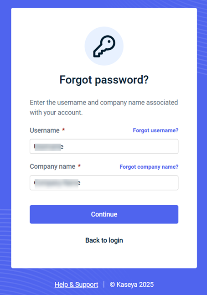The image size is (207, 295).
Task: Click the light blue circle behind key
Action: 104,46
